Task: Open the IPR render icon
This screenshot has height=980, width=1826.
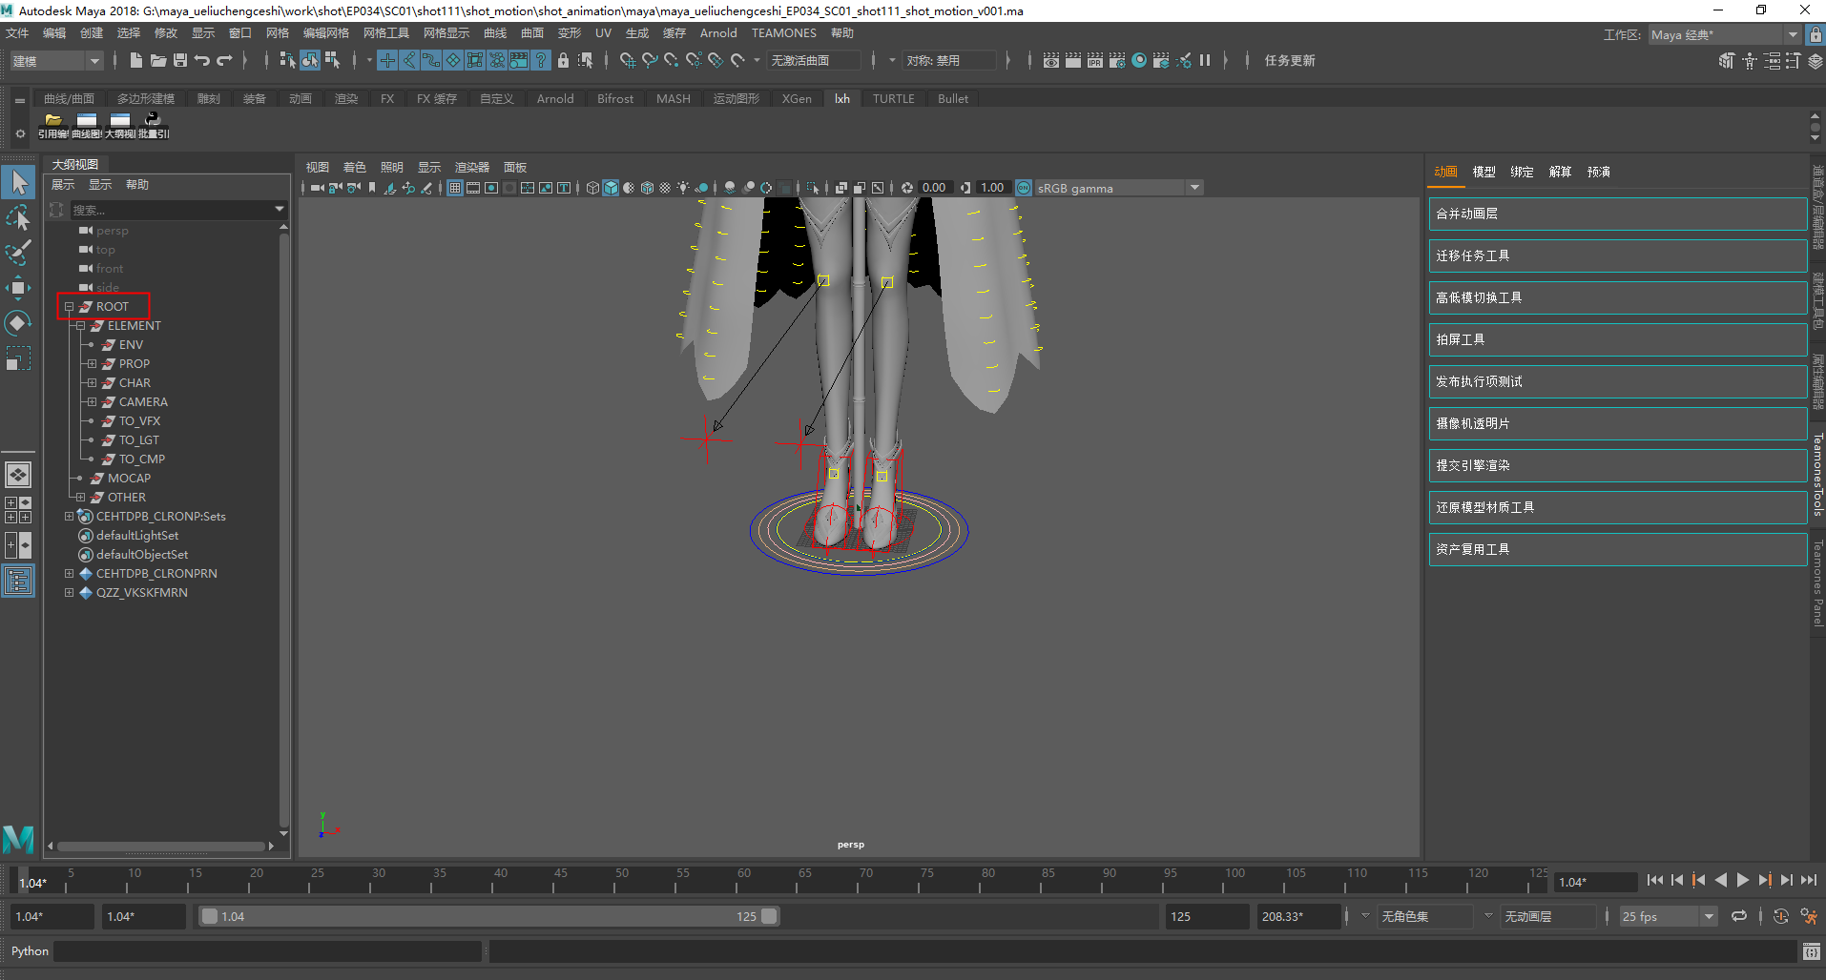Action: (x=1094, y=60)
